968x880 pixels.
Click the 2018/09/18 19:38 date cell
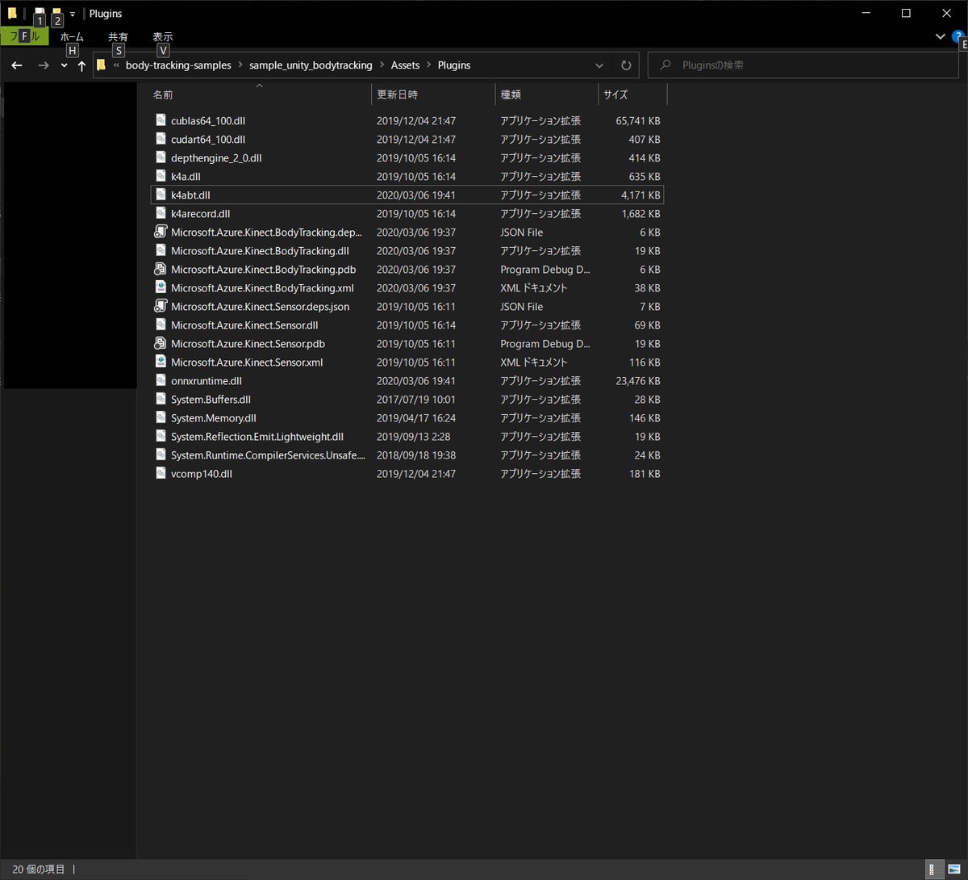[x=416, y=455]
